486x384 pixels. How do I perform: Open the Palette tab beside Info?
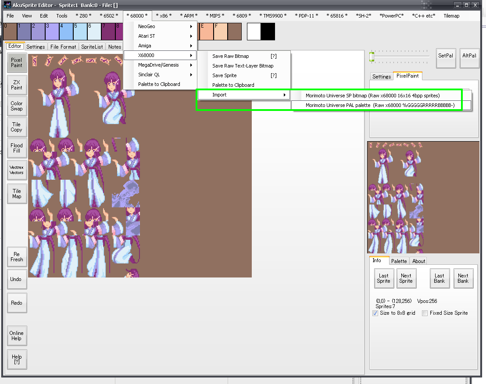[x=399, y=261]
